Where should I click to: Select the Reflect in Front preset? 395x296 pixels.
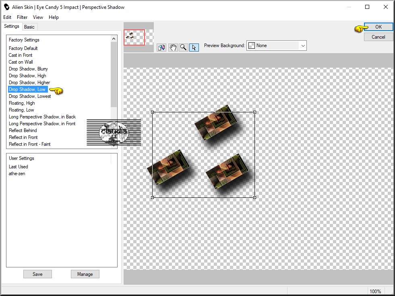tap(23, 137)
